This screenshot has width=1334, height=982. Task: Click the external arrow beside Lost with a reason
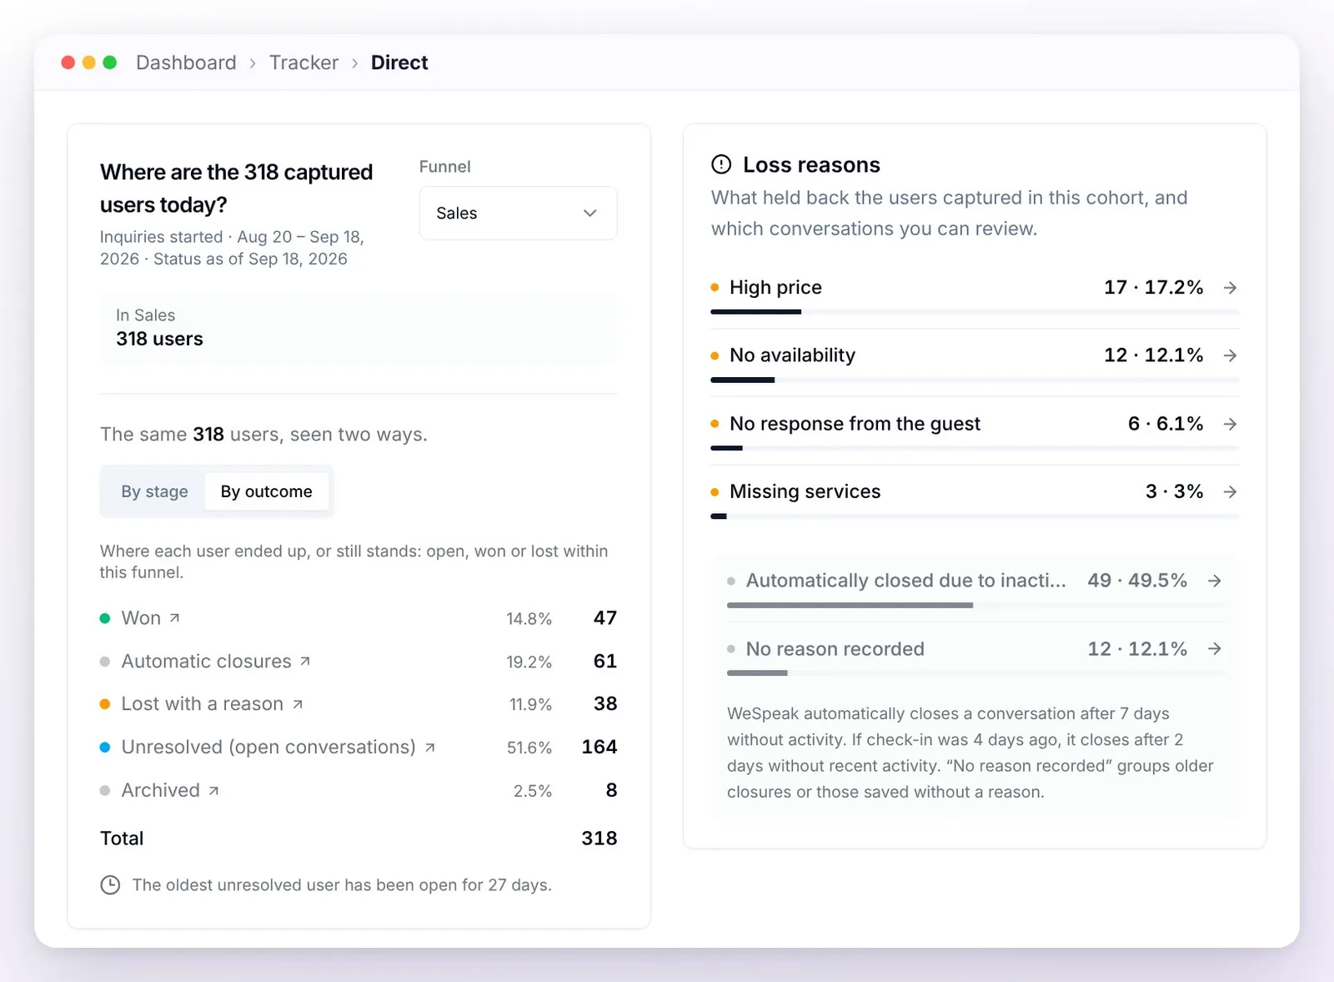click(298, 705)
